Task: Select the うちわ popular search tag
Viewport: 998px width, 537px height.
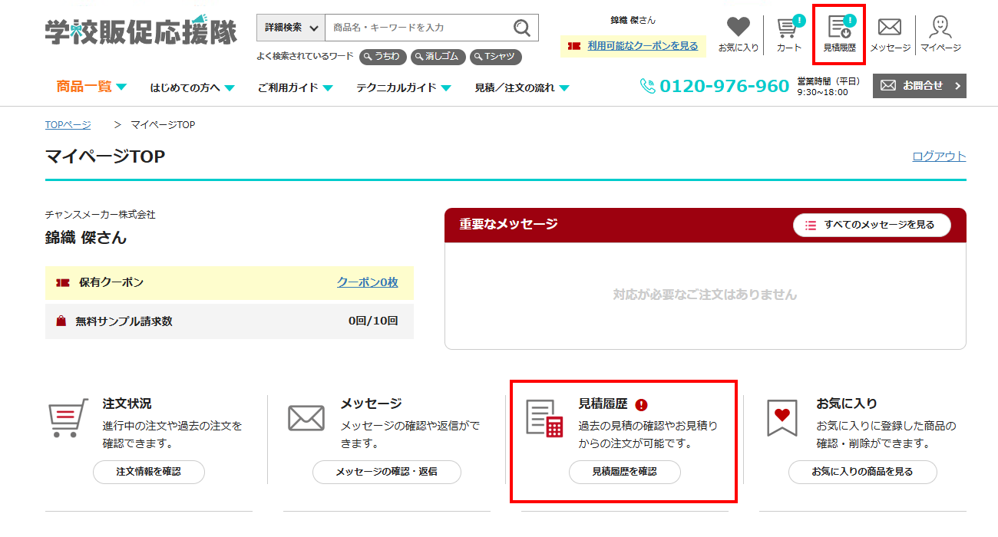Action: [382, 57]
